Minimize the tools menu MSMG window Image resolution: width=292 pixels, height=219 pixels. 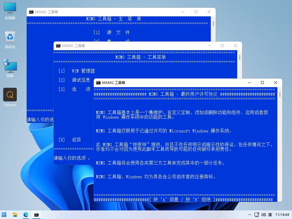(209, 46)
